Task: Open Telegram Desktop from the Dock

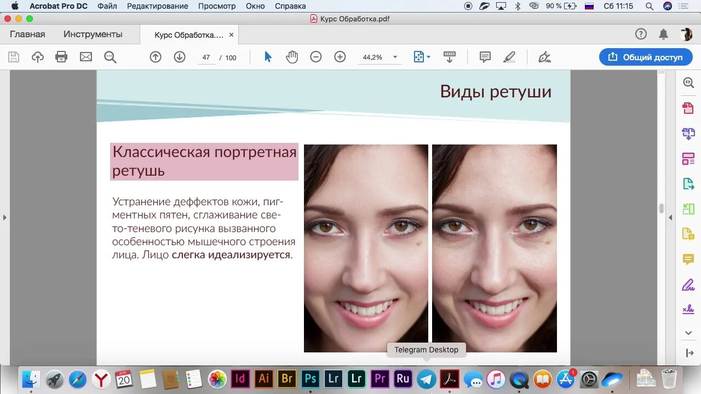Action: pyautogui.click(x=426, y=378)
